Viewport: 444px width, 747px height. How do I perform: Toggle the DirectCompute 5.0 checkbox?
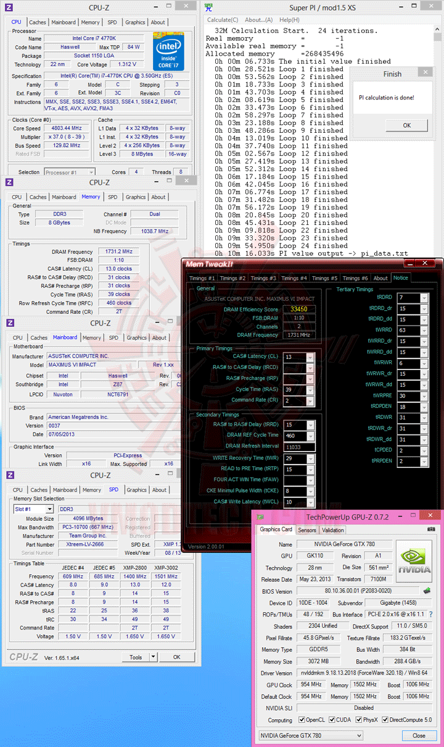(386, 720)
